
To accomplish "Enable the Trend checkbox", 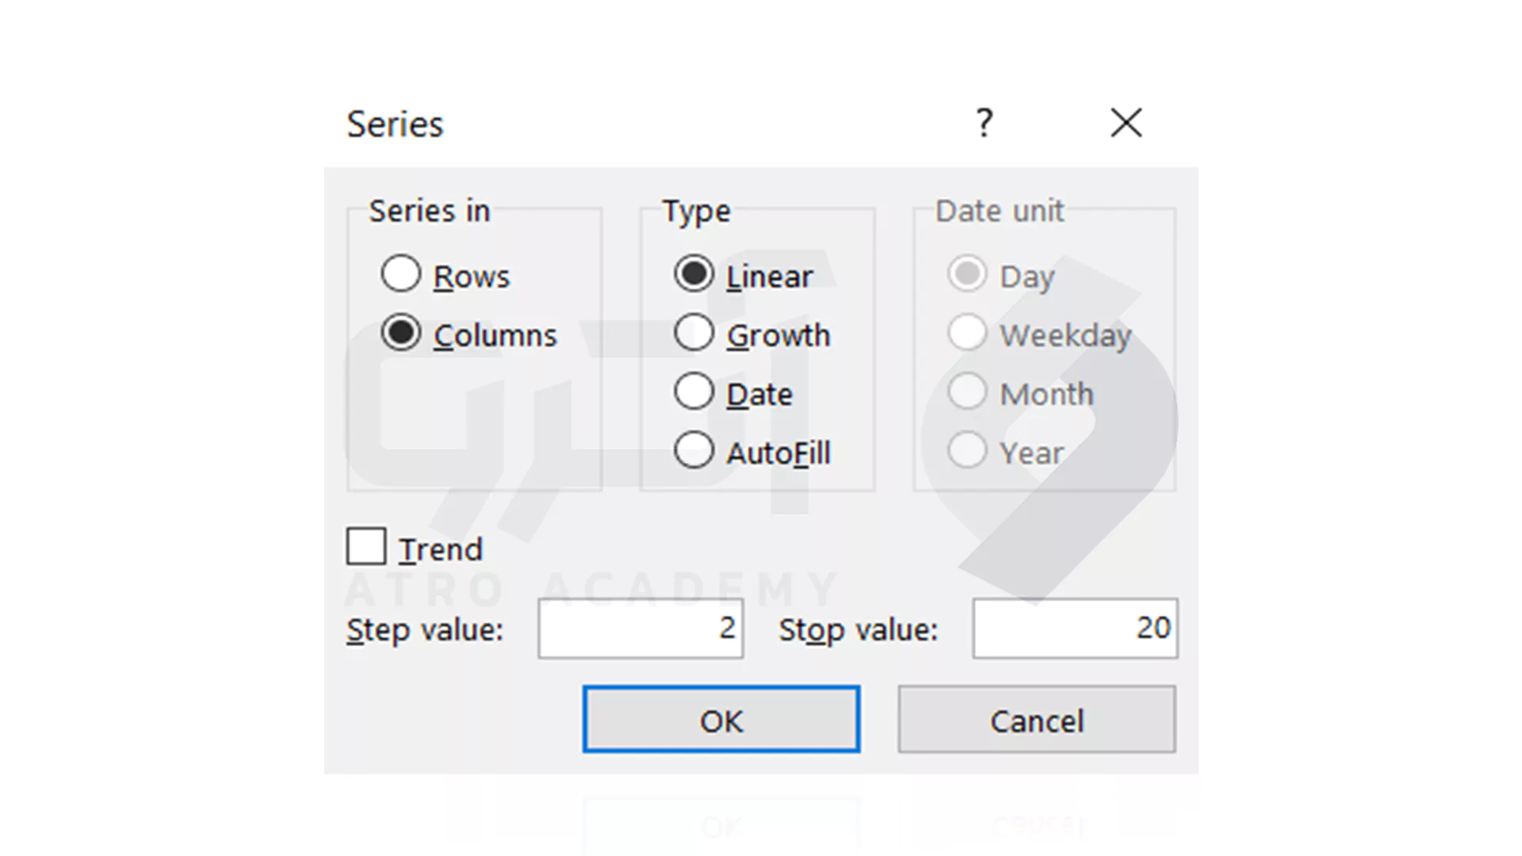I will coord(366,547).
